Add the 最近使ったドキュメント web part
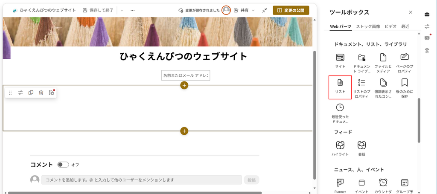This screenshot has width=437, height=194. 340,113
